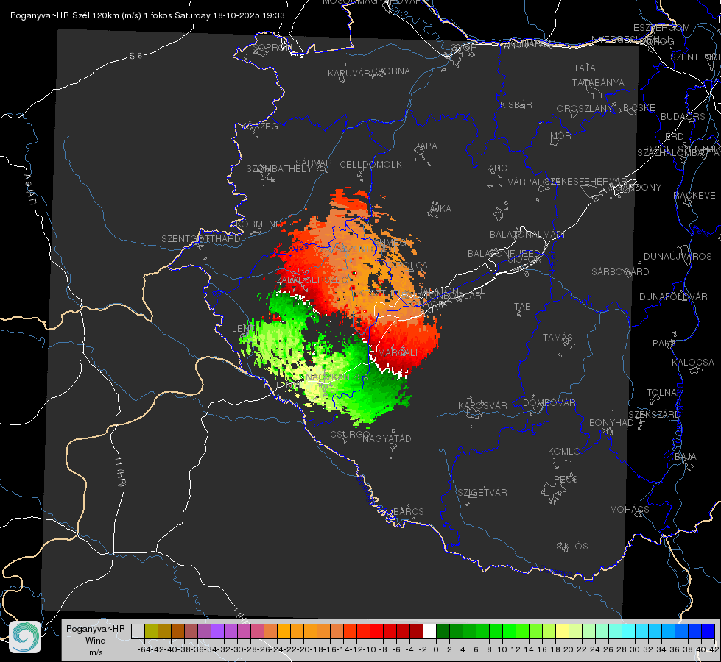Select the grey swatch starting the wind legend
721x662 pixels.
click(138, 631)
